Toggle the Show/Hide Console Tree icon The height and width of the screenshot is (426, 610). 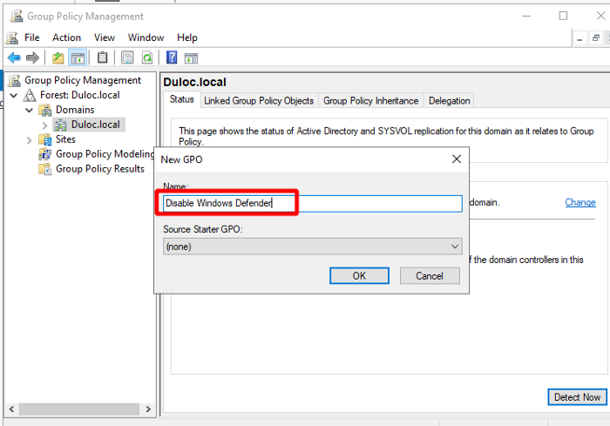(78, 58)
